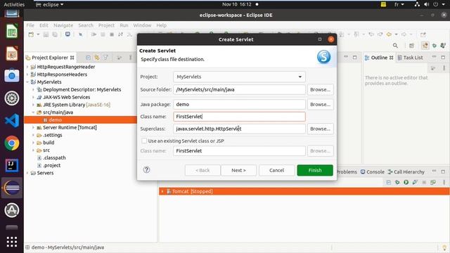This screenshot has height=253, width=450.
Task: Open dropdown arrow next to New toolbar icon
Action: [38, 34]
